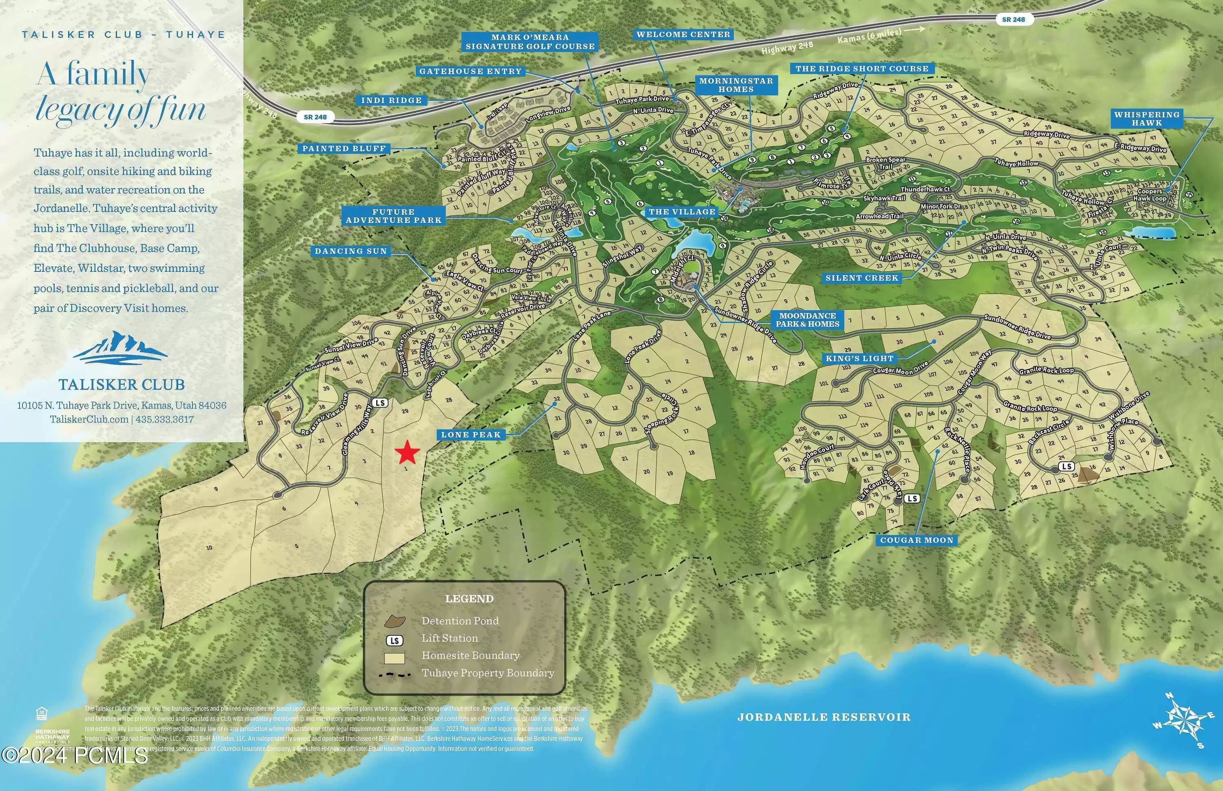Image resolution: width=1223 pixels, height=791 pixels.
Task: Click the Moondance Park & Homes label
Action: click(807, 319)
